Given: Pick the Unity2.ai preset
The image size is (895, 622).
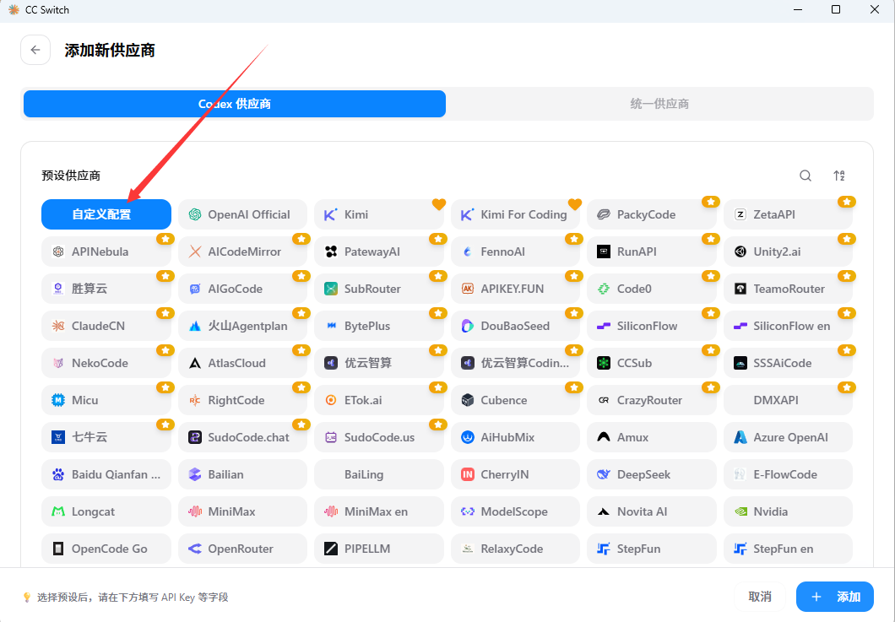Looking at the screenshot, I should pos(789,252).
